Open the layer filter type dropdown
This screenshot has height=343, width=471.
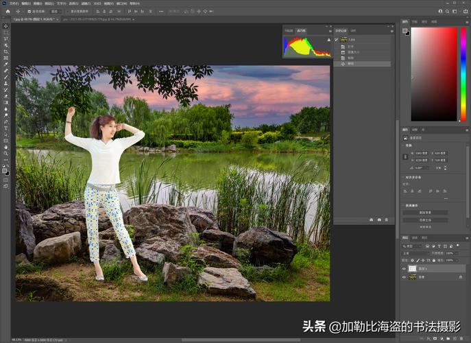[x=413, y=246]
